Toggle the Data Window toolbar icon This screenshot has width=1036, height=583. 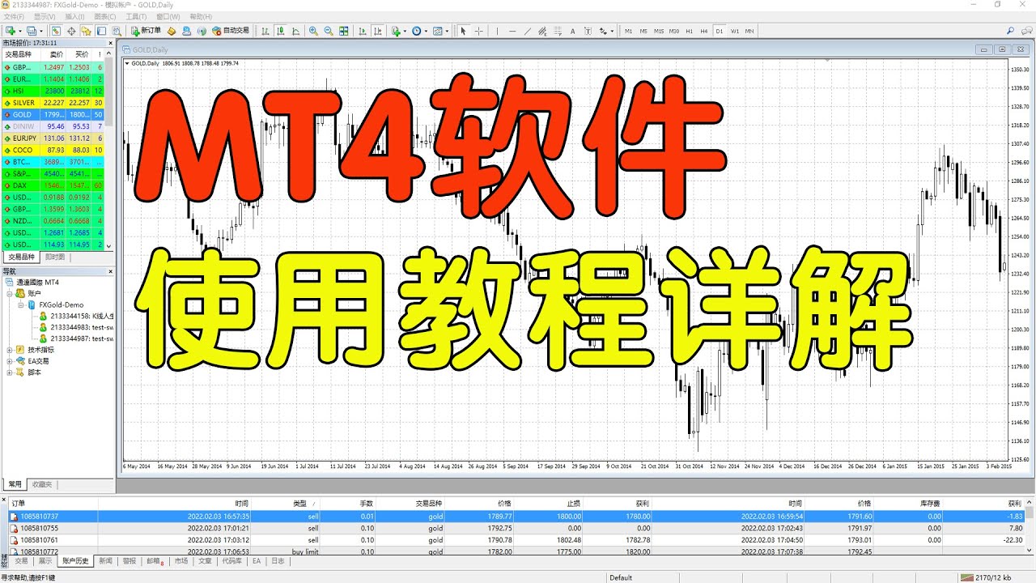[x=71, y=31]
